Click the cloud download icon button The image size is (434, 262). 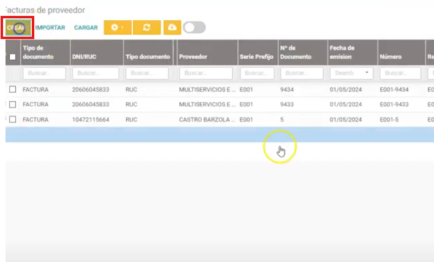(171, 27)
